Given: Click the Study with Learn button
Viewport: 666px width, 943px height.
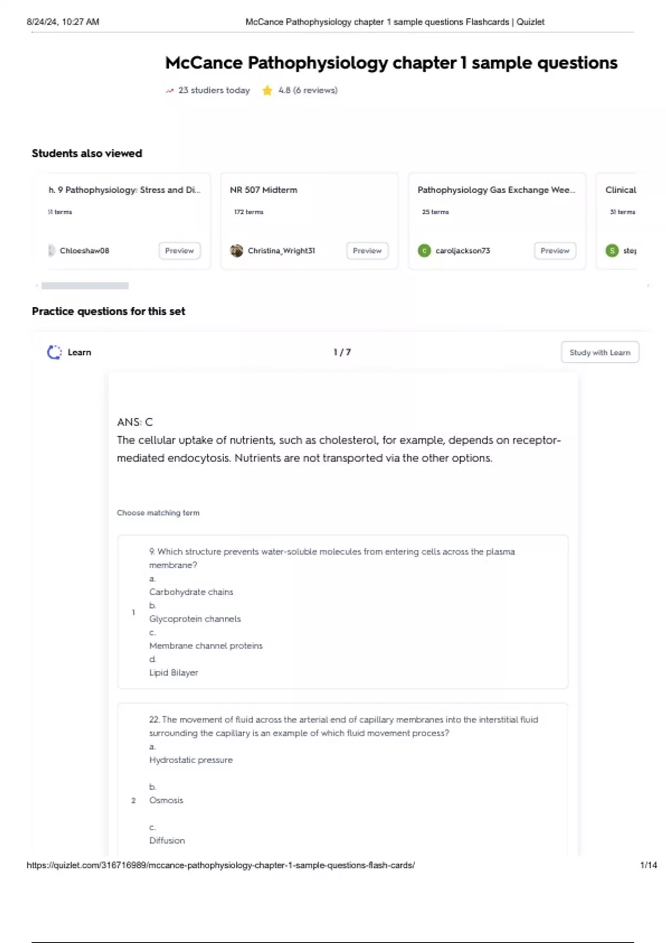Looking at the screenshot, I should (599, 352).
